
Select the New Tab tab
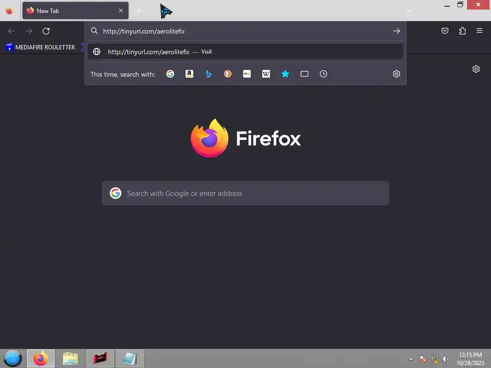tap(75, 11)
